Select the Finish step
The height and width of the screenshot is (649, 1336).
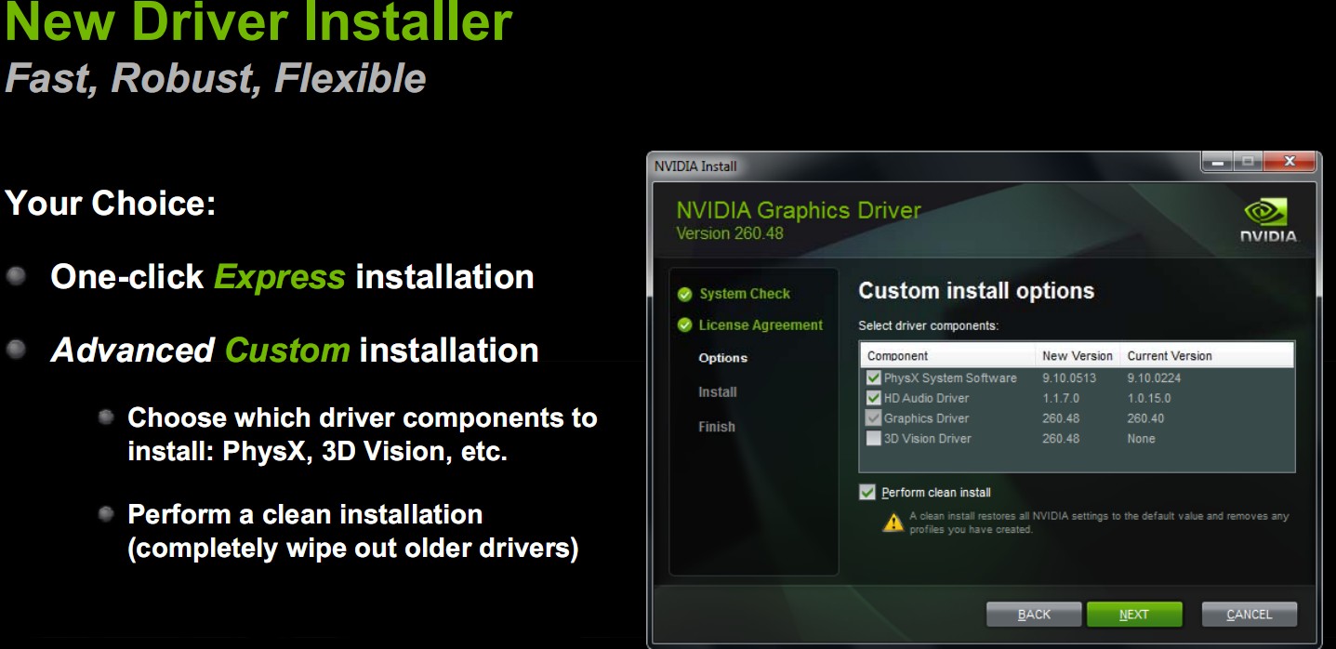click(717, 427)
